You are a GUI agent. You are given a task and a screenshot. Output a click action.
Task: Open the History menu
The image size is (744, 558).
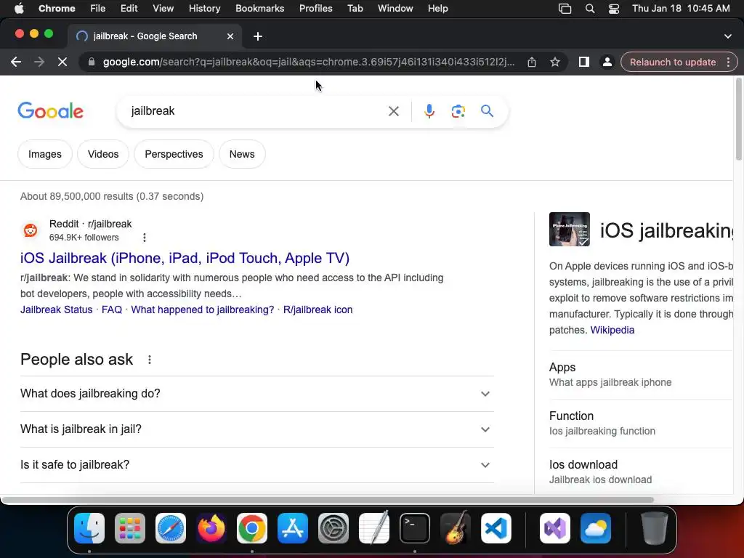point(204,9)
